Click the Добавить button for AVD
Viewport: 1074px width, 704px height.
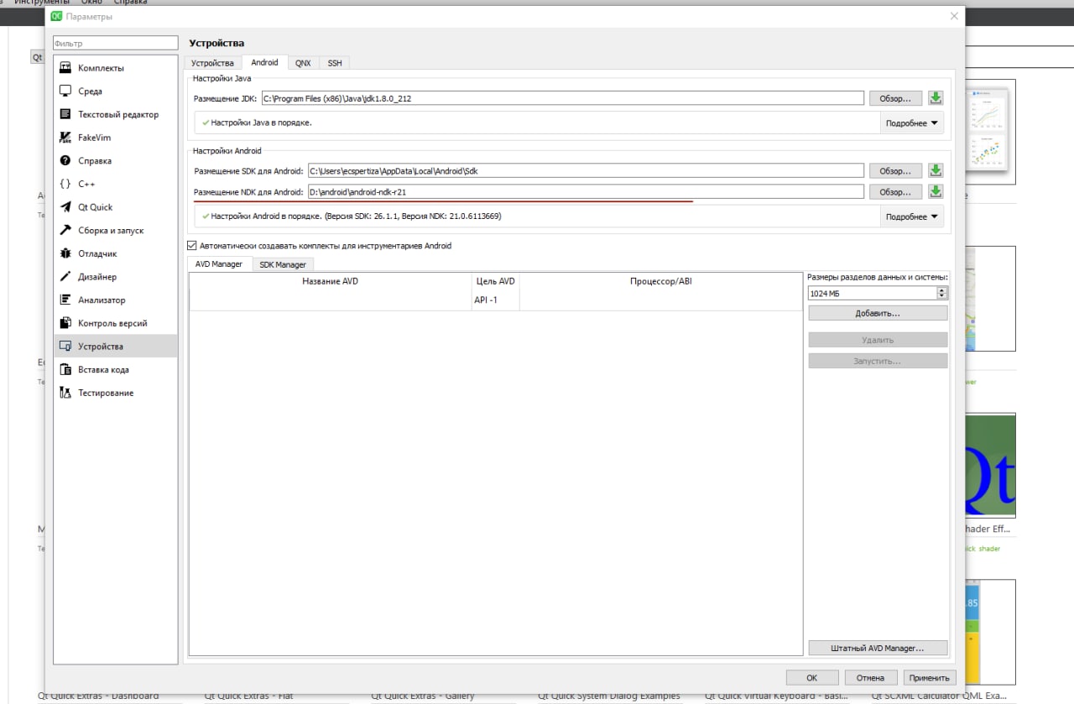[x=878, y=313]
